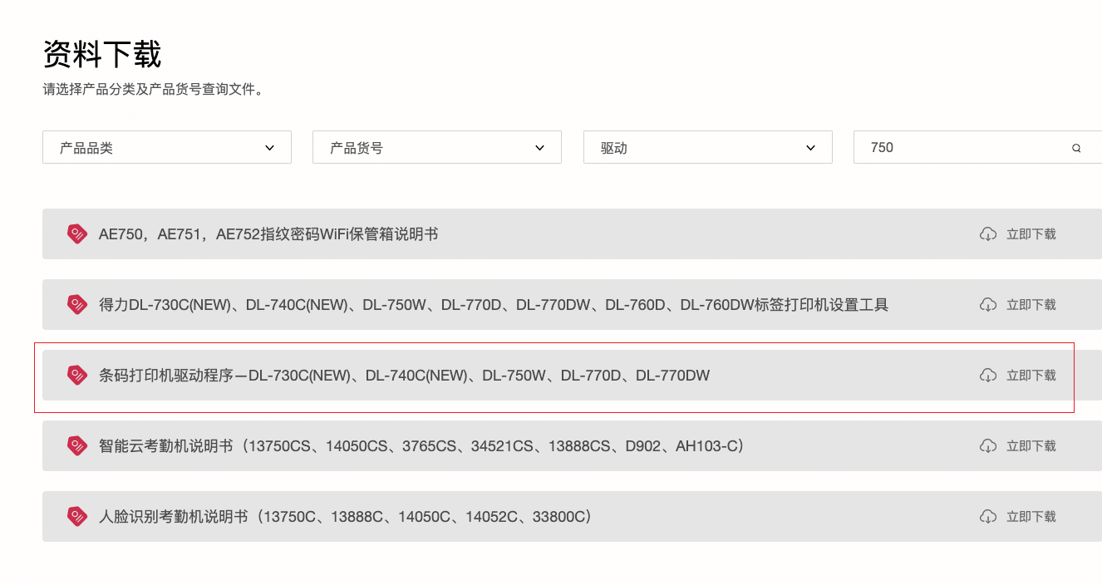Click 立即下载 for 标签打印机设置工具

point(1031,305)
